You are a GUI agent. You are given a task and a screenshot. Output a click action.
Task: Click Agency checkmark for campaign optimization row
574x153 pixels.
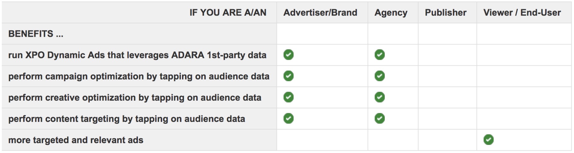(x=379, y=76)
